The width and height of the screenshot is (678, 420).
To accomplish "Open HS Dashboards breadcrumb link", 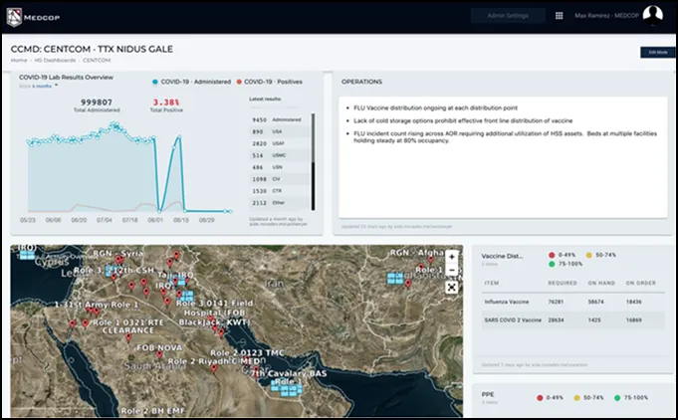I will pyautogui.click(x=55, y=61).
